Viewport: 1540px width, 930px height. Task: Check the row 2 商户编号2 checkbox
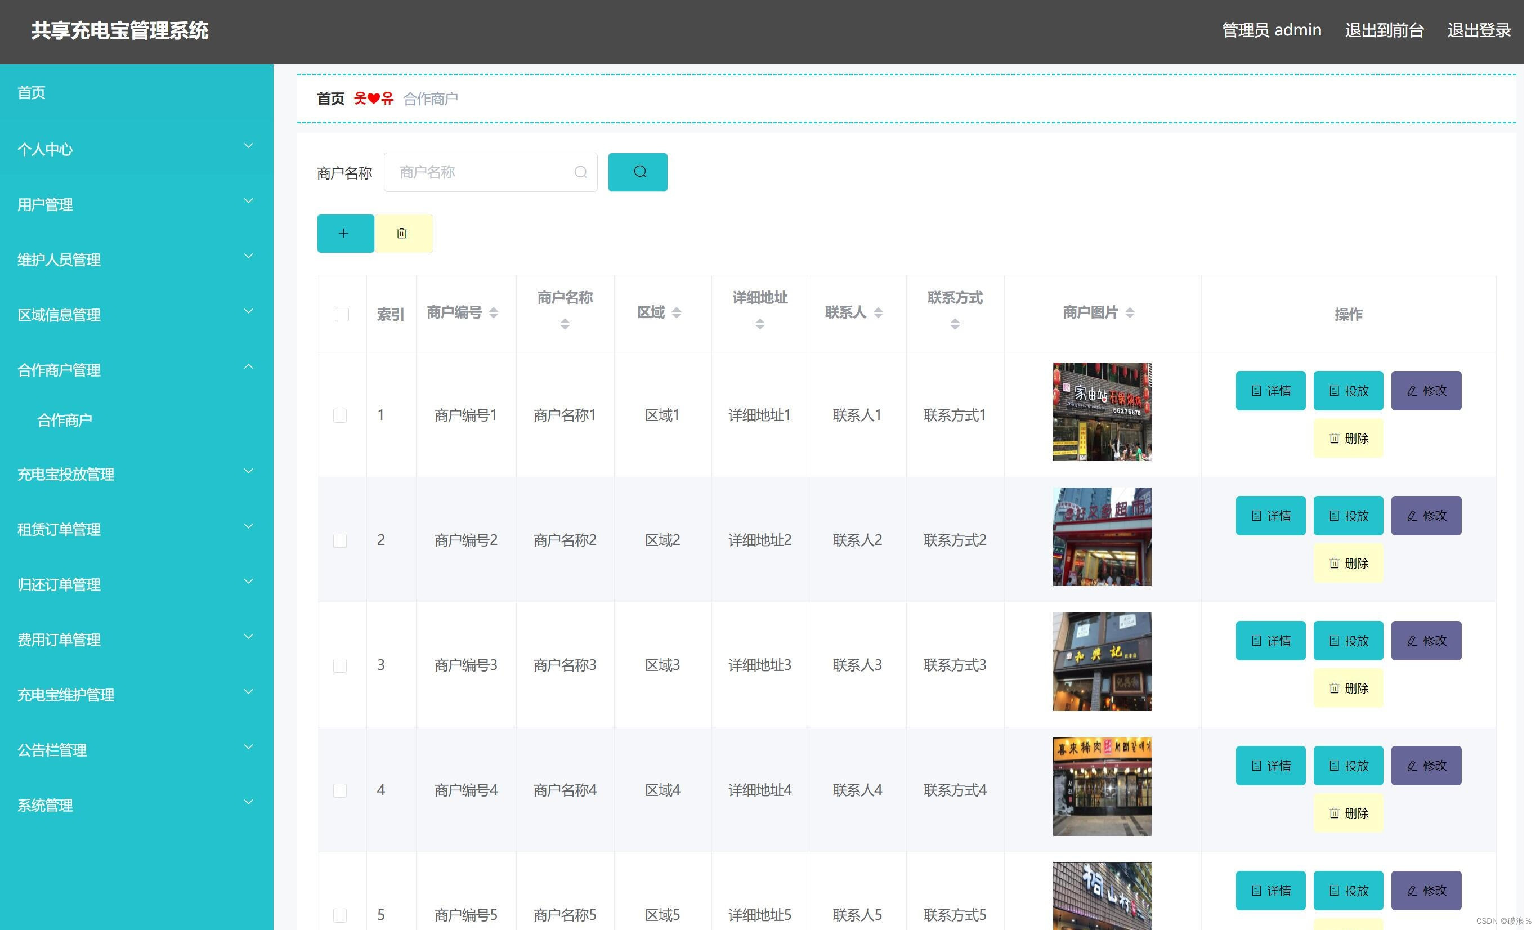[x=340, y=540]
